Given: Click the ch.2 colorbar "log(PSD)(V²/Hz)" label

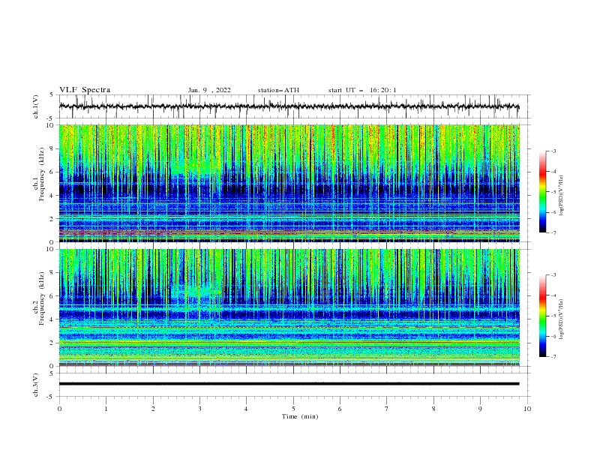Looking at the screenshot, I should (x=562, y=319).
